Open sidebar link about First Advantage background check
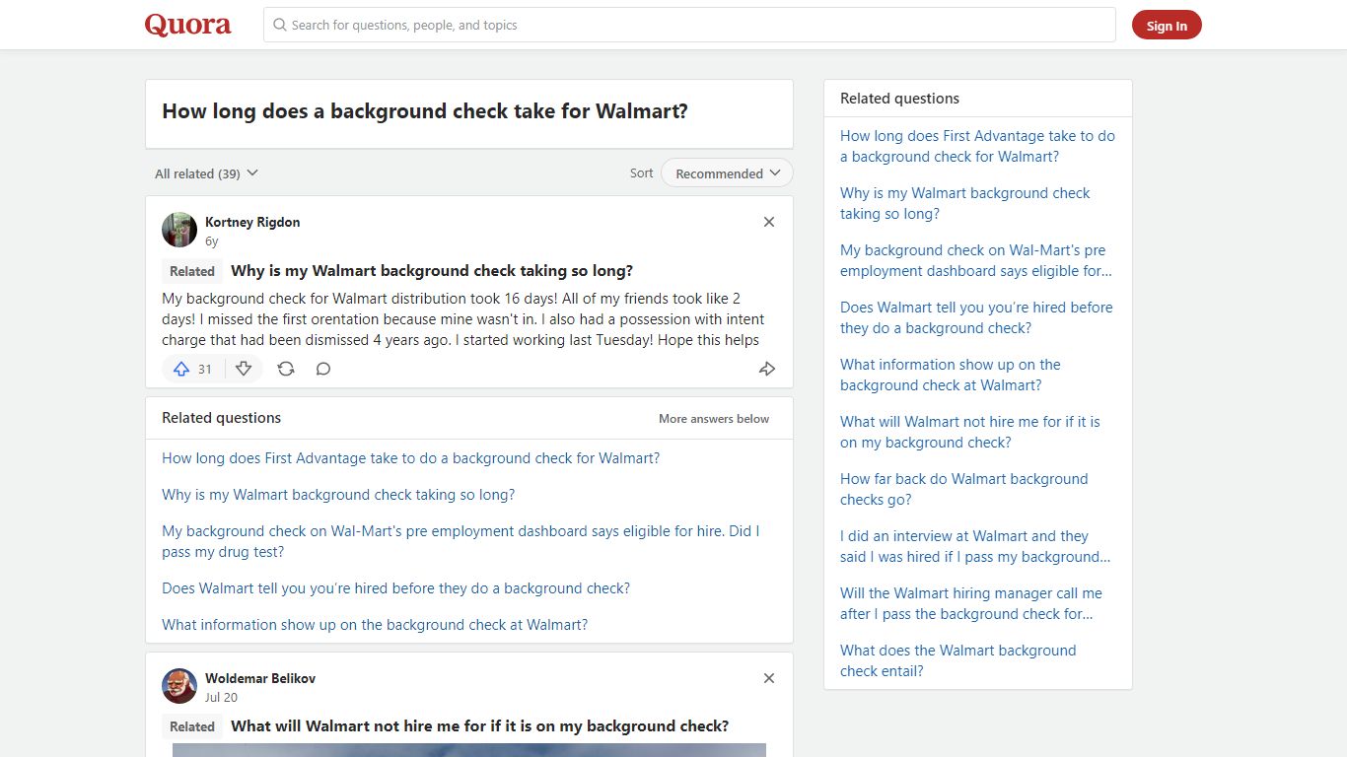Screen dimensions: 1347x757 (977, 146)
